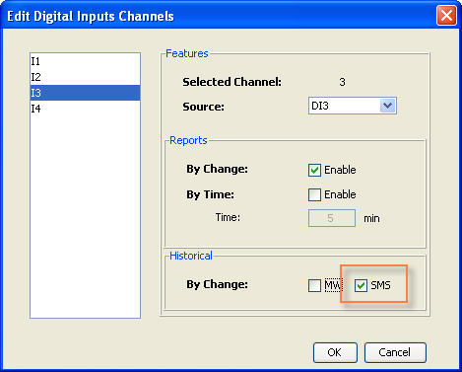Uncheck Reports By Change Enable checkbox

pos(314,170)
